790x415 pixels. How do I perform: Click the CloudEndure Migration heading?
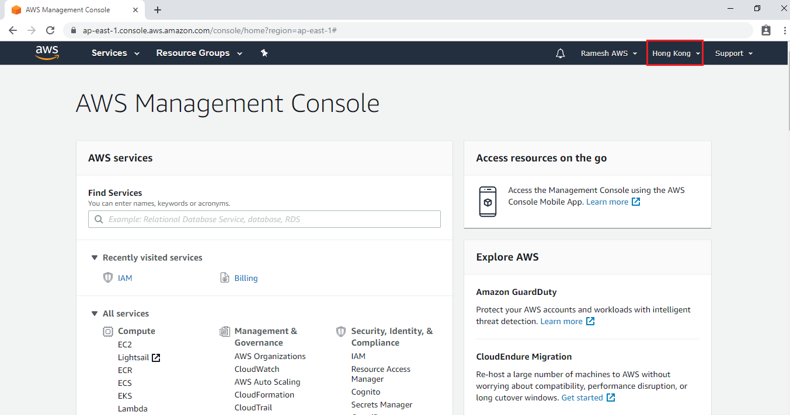pyautogui.click(x=524, y=357)
